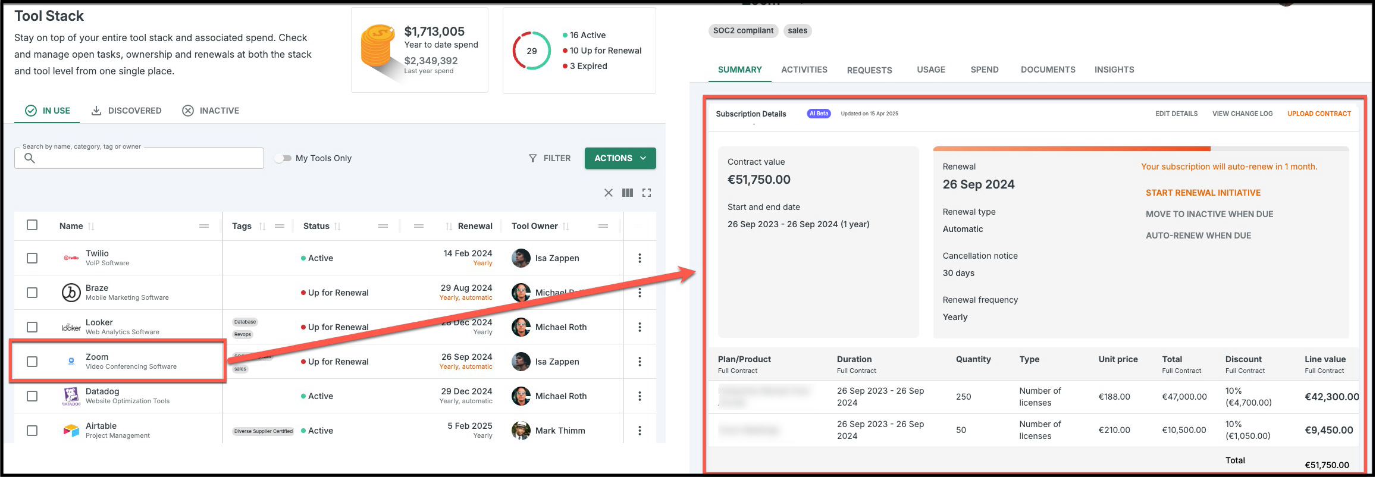
Task: Click the 29 tools donut chart
Action: (532, 51)
